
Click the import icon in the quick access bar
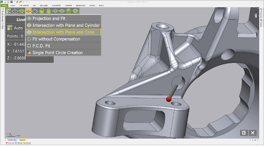point(8,2)
